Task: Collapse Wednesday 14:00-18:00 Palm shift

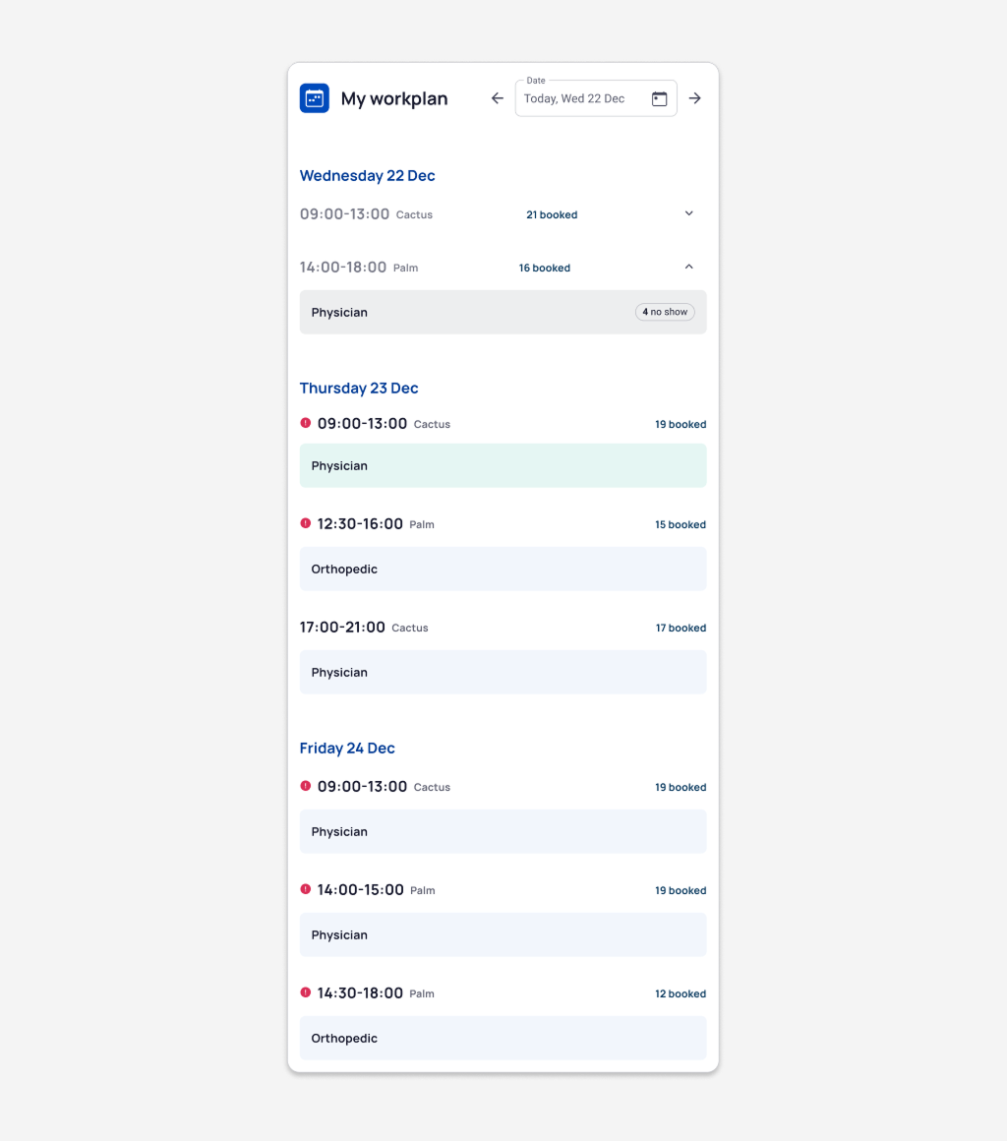Action: click(688, 267)
